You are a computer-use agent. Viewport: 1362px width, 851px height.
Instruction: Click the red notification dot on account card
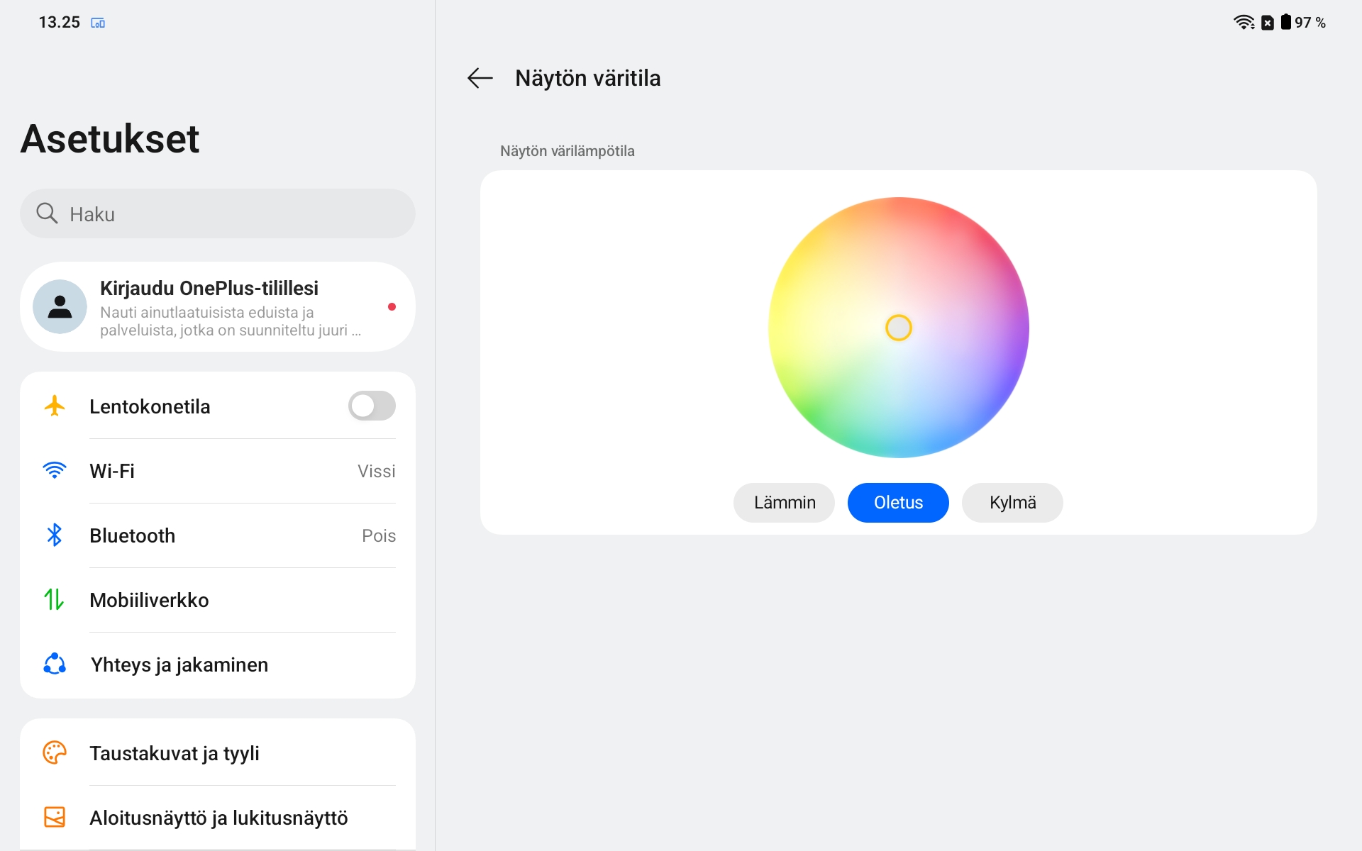pyautogui.click(x=392, y=306)
